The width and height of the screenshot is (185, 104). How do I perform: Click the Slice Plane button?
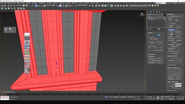(171, 30)
